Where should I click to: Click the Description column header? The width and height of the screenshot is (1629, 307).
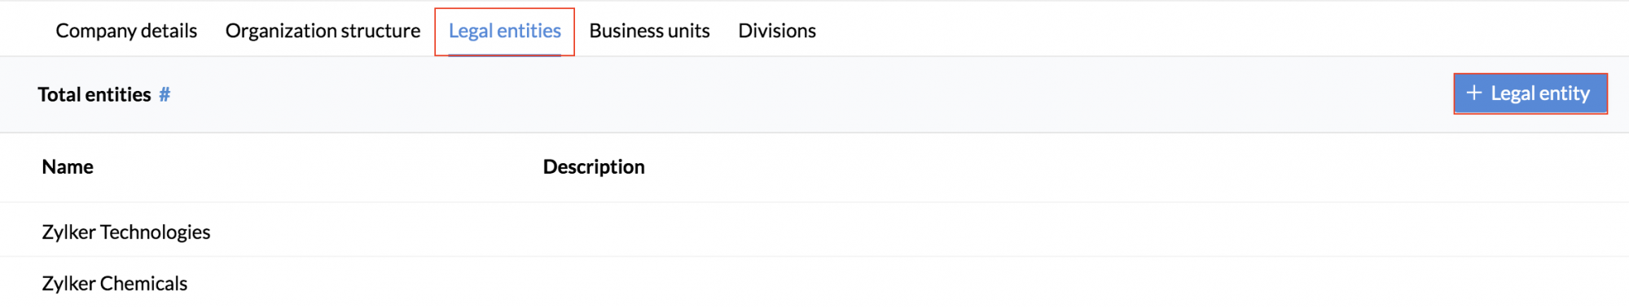tap(594, 166)
